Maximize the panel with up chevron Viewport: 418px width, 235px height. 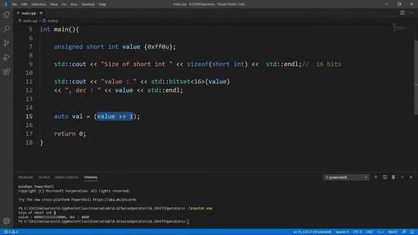click(402, 177)
